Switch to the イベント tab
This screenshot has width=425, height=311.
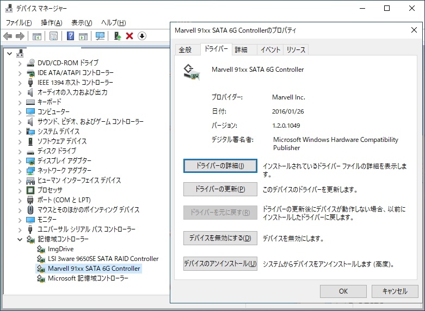tap(270, 50)
